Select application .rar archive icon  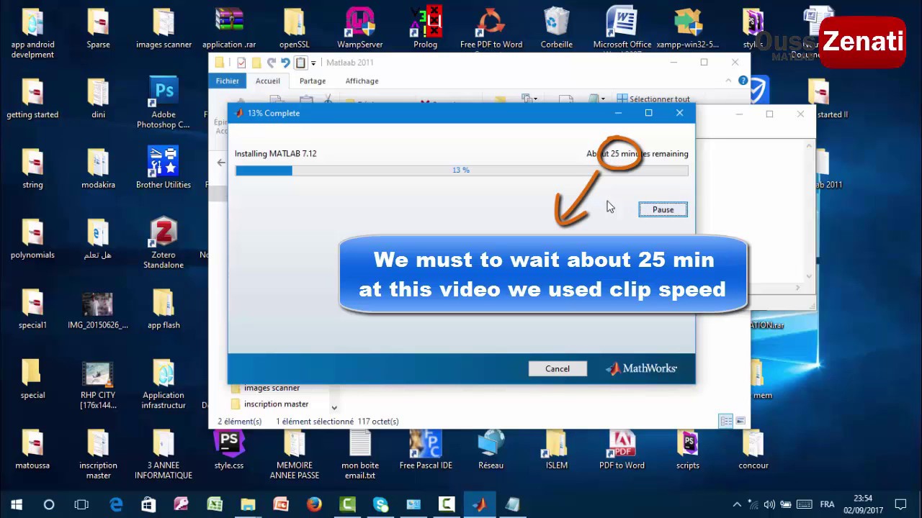229,29
